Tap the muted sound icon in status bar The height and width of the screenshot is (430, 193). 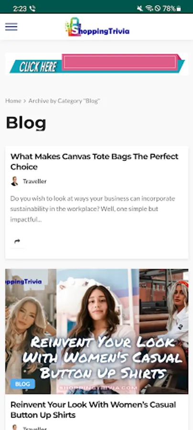click(140, 9)
